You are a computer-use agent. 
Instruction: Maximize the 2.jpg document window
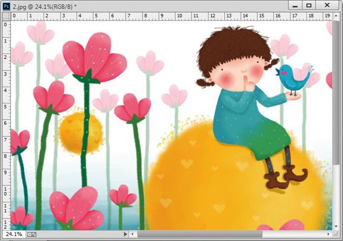pos(309,5)
